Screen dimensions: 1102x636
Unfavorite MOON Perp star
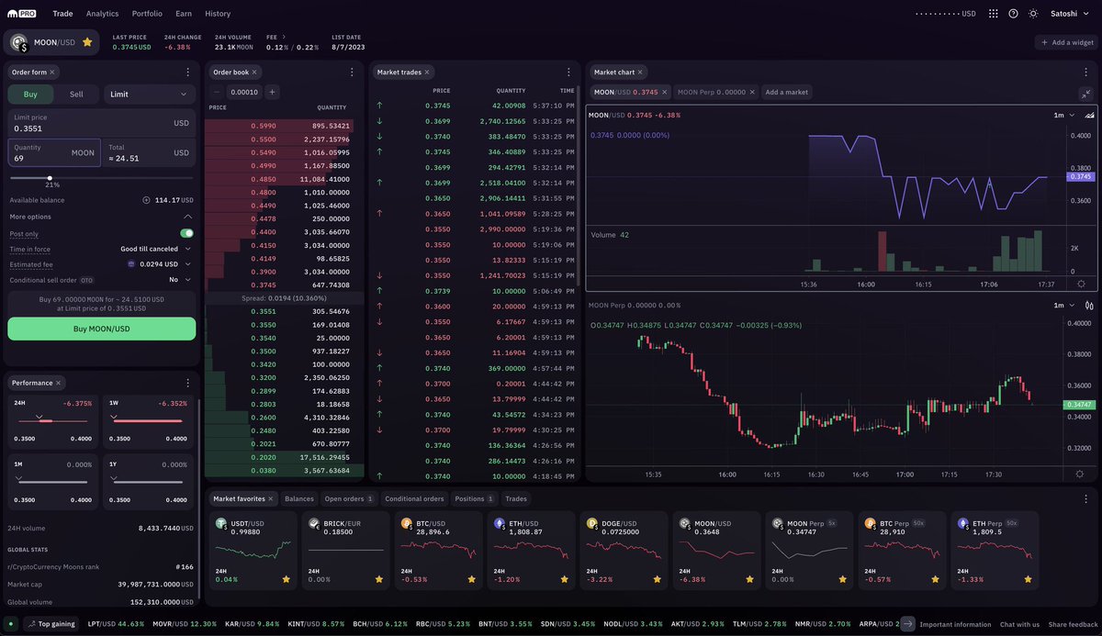842,580
